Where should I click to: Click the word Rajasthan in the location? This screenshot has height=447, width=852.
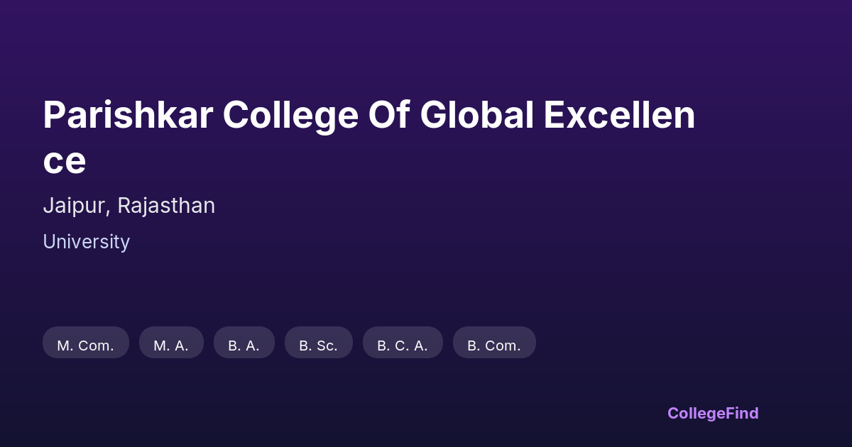pos(166,206)
